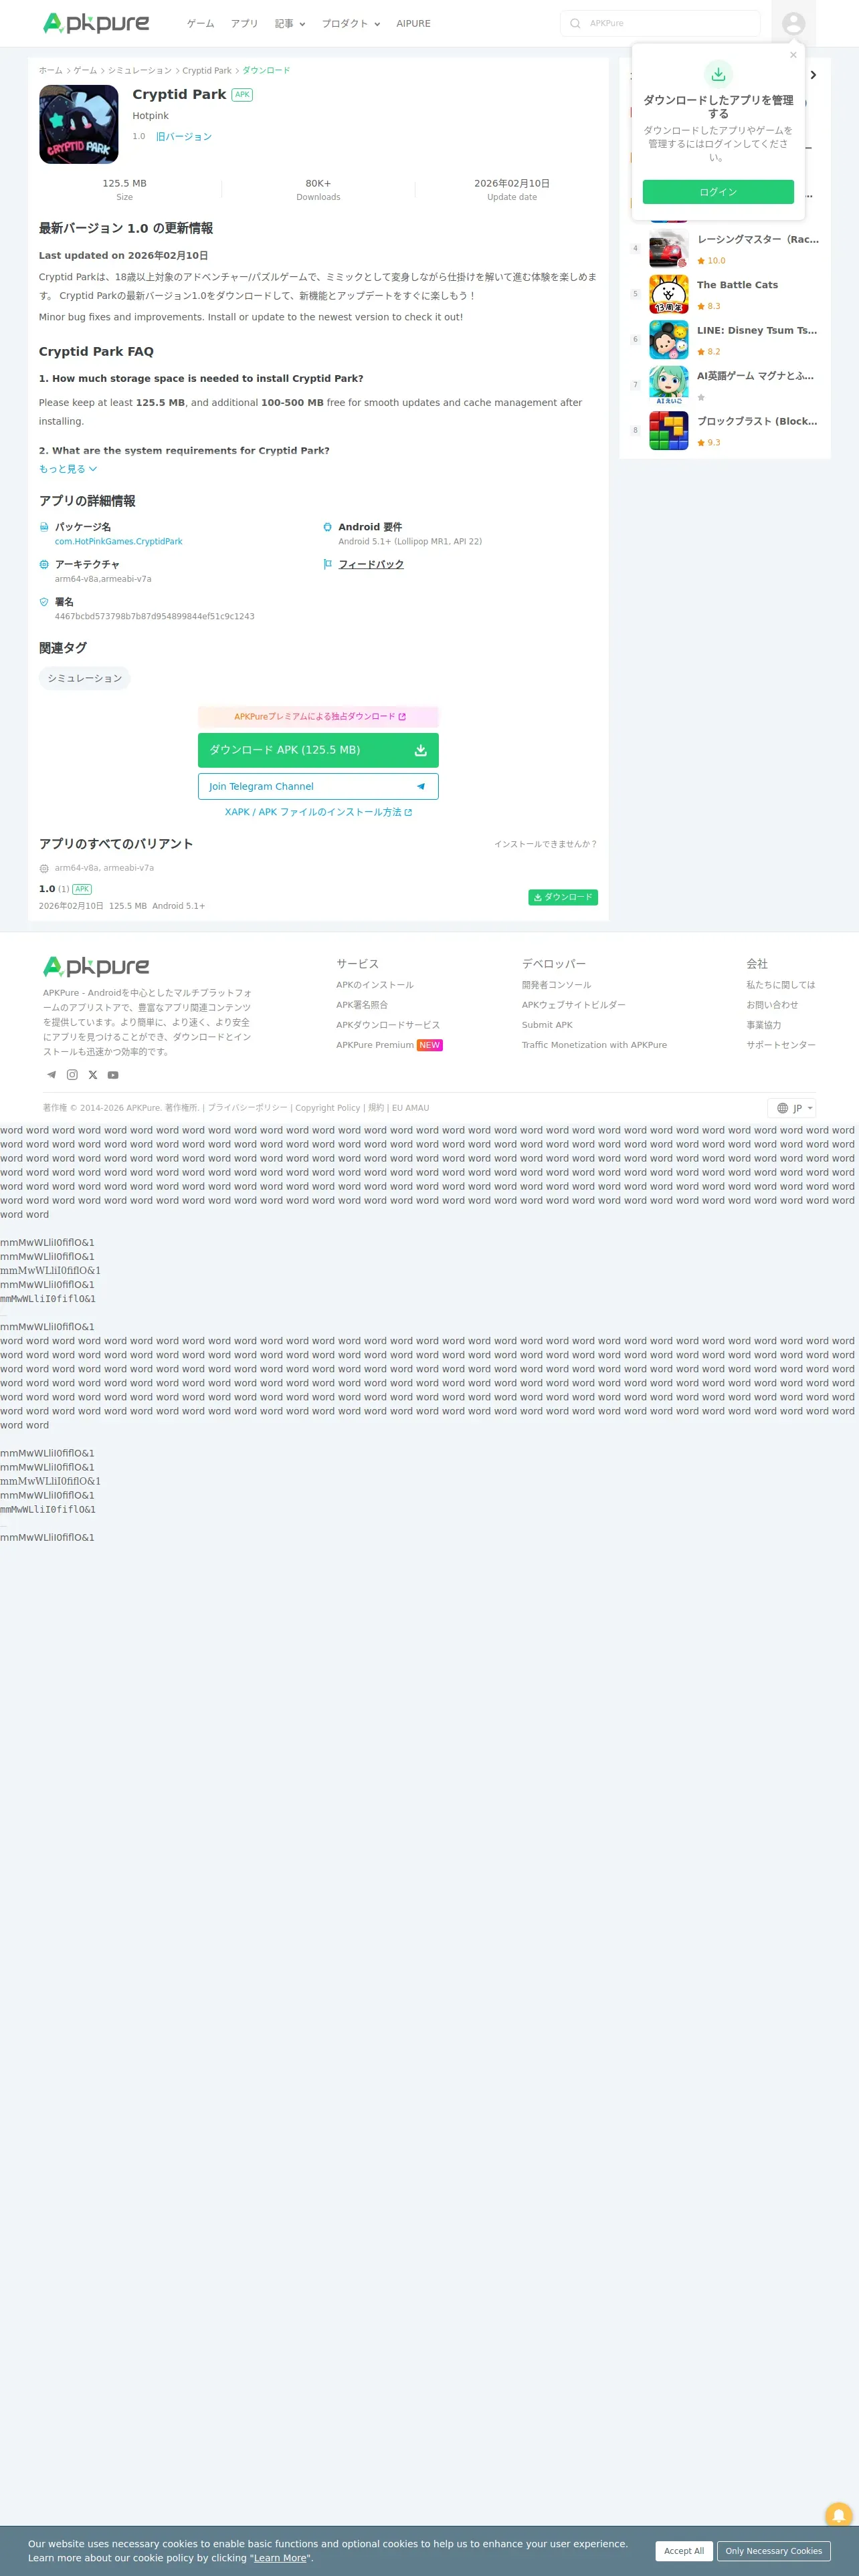Click インストールできませんか？ link
Screen dimensions: 859x2576
(x=546, y=844)
